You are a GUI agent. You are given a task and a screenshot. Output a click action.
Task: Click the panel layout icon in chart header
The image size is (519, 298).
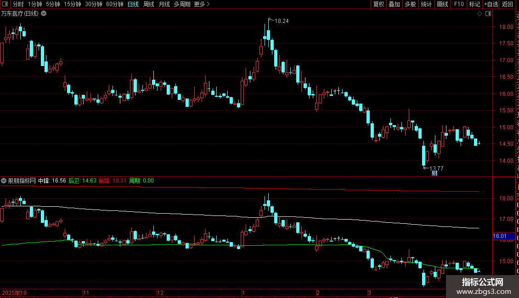[488, 14]
